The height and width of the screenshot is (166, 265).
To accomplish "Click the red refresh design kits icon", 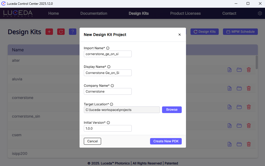I will pyautogui.click(x=61, y=32).
